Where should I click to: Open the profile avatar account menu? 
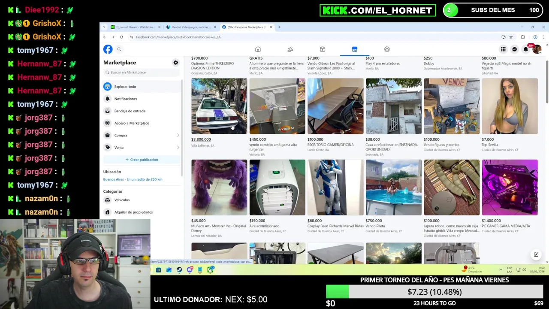point(537,49)
